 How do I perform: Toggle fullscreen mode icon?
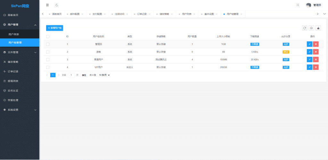[298, 5]
